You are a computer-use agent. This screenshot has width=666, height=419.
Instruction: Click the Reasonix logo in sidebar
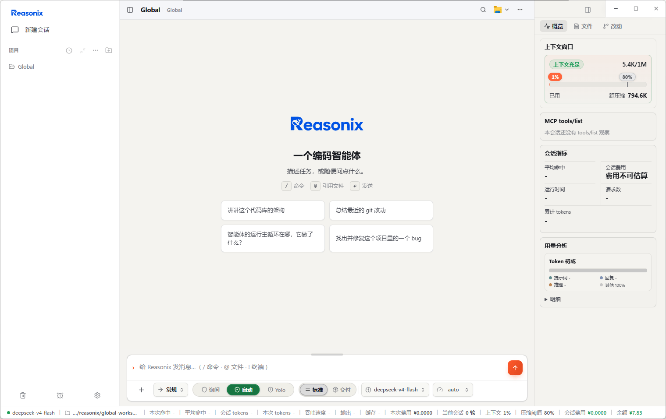point(27,13)
